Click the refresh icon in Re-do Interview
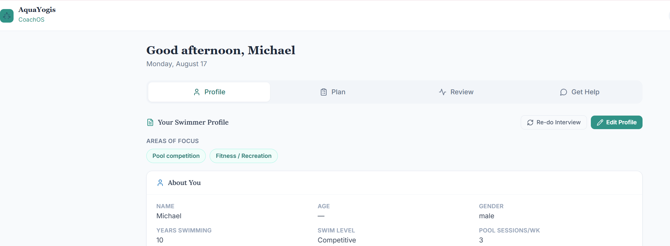 click(x=530, y=123)
